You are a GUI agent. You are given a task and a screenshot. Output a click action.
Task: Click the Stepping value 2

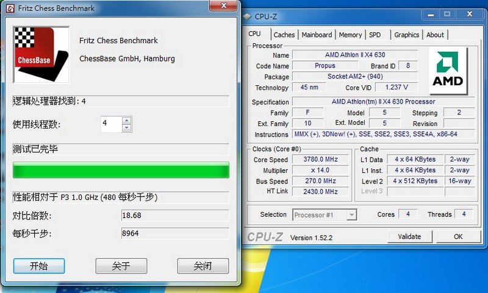[x=459, y=113]
